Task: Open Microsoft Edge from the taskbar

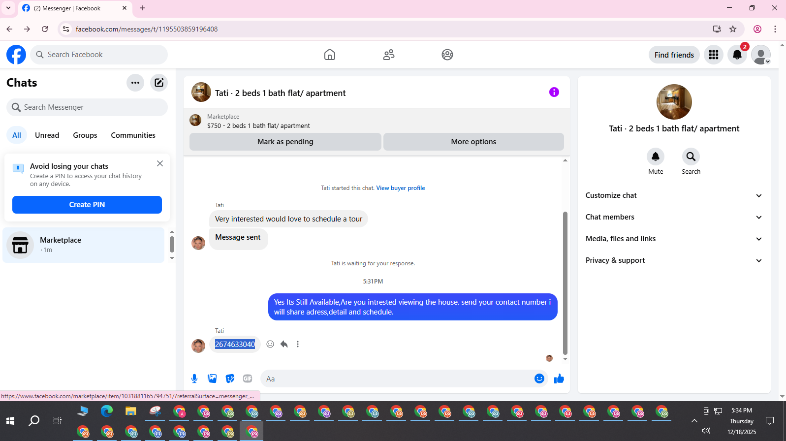Action: coord(107,411)
